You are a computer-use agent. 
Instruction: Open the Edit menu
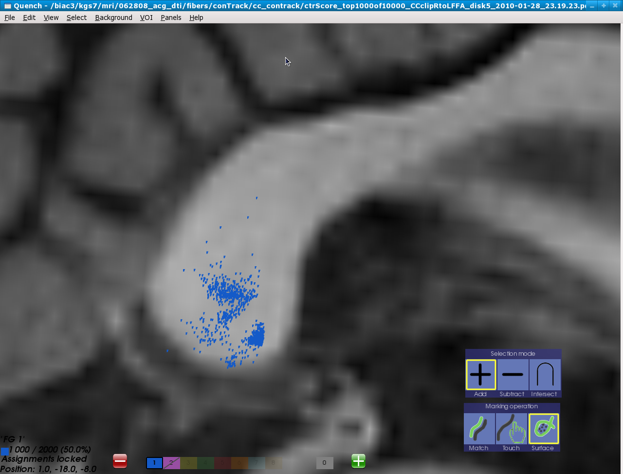click(29, 18)
